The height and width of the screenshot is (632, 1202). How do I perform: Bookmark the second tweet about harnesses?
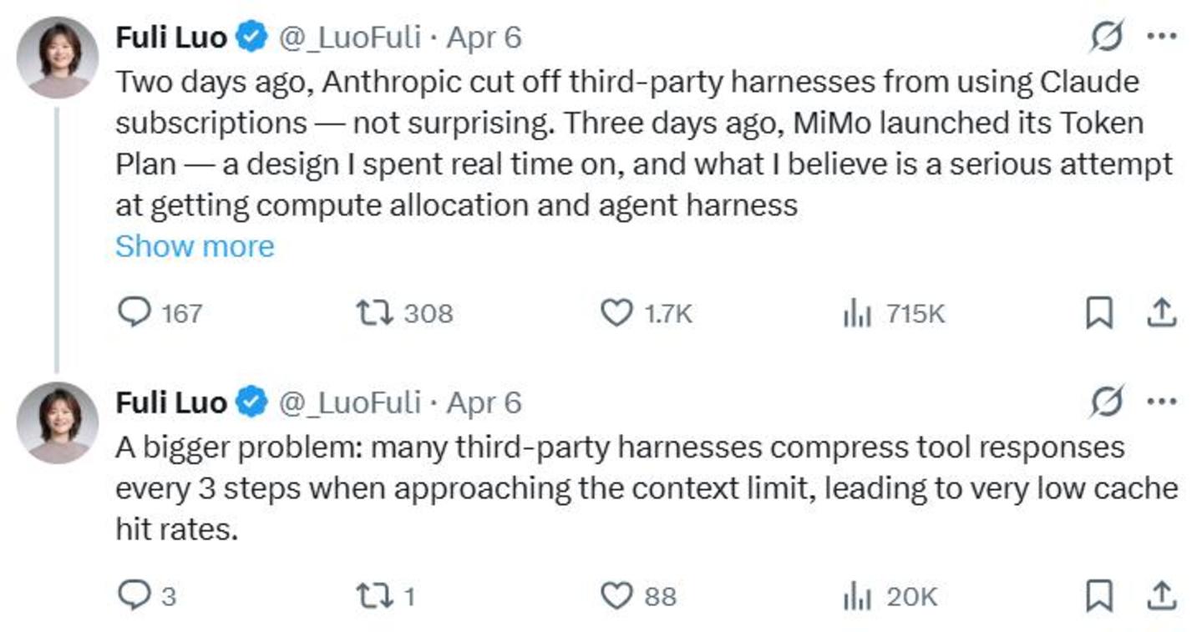(1098, 596)
